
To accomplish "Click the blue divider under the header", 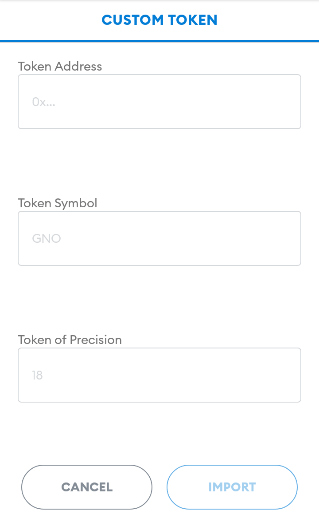I will [x=159, y=41].
